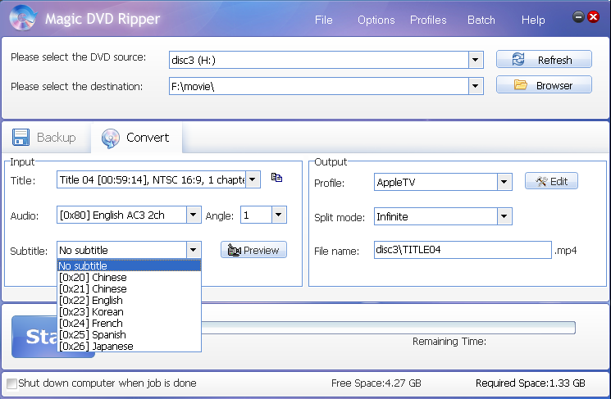
Task: Open the Audio track dropdown
Action: (x=194, y=215)
